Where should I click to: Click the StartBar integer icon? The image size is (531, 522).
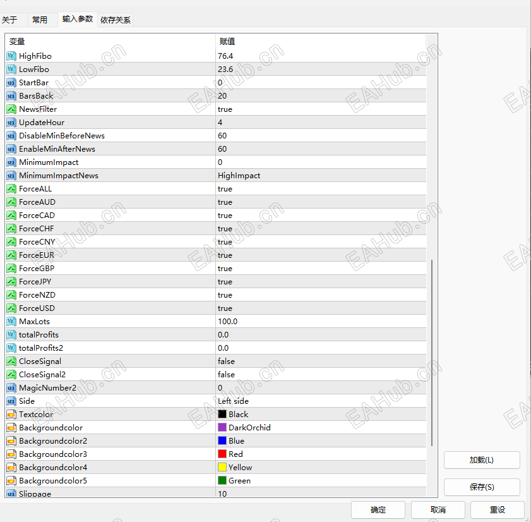[11, 82]
